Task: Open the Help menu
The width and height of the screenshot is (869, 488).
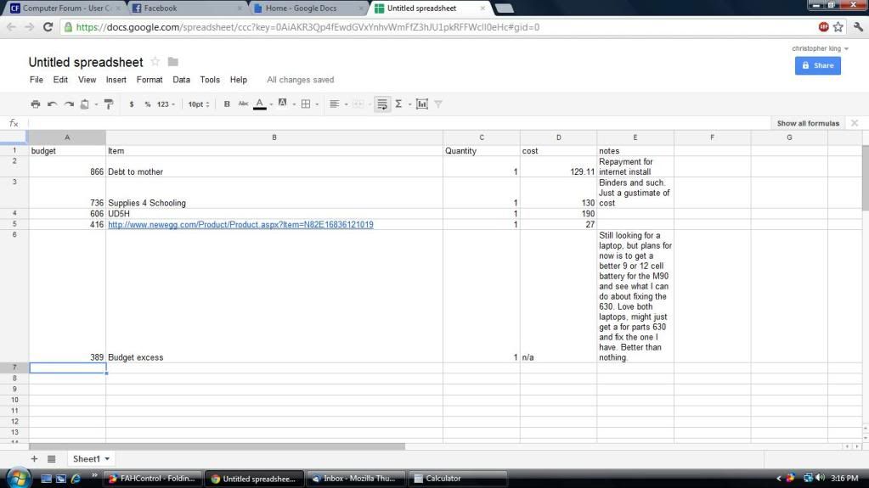Action: [239, 80]
